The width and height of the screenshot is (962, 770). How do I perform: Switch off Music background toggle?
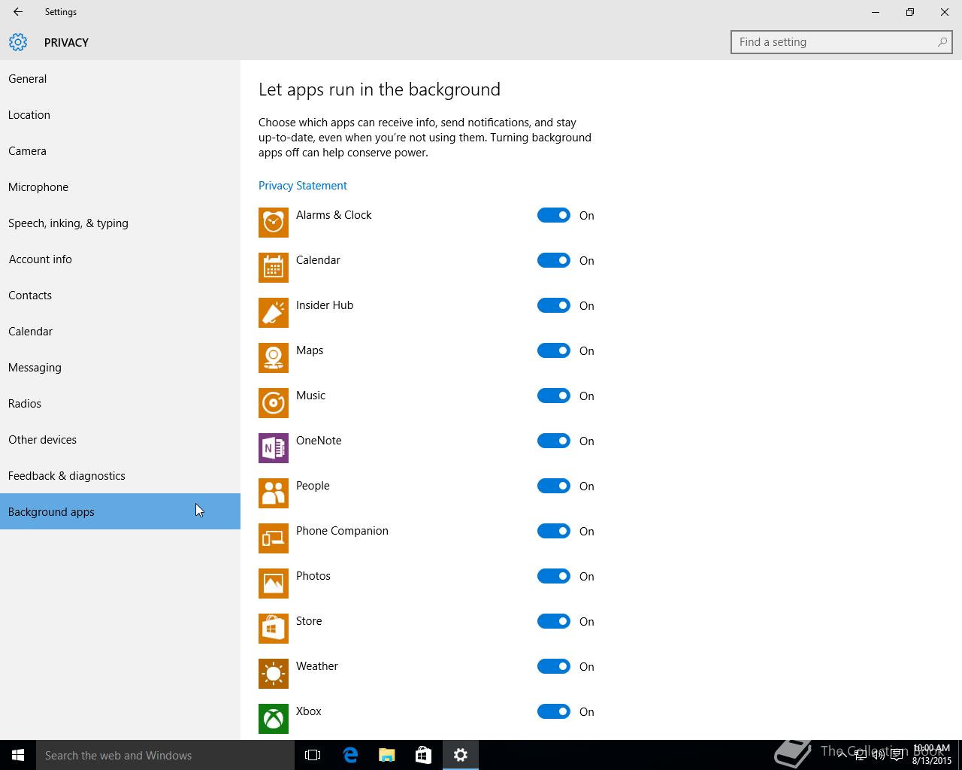pos(554,396)
